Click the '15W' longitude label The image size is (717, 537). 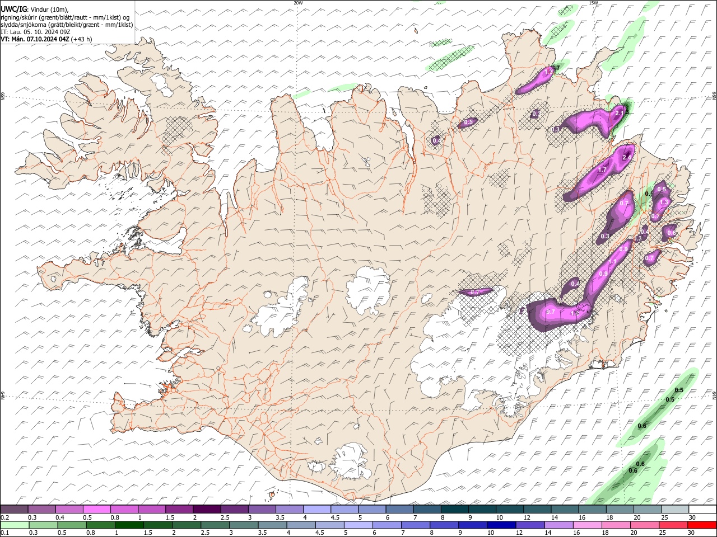coord(593,3)
